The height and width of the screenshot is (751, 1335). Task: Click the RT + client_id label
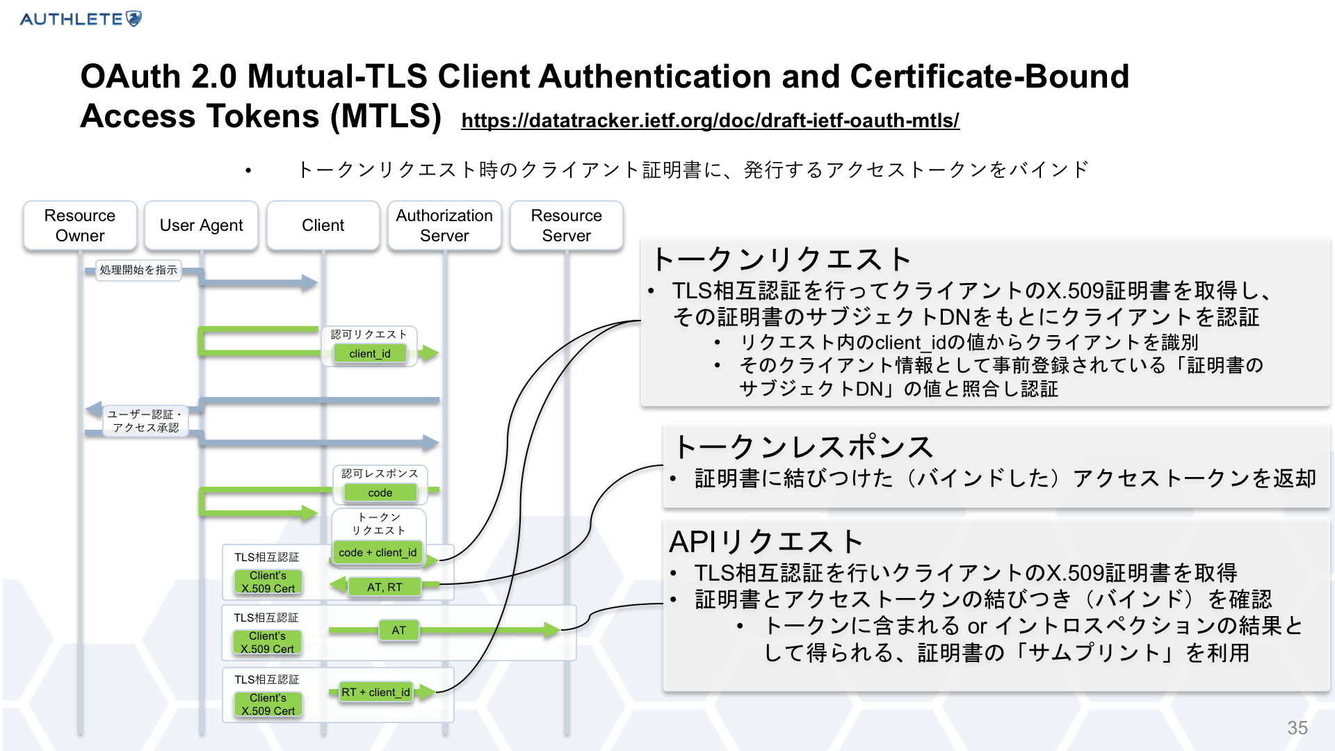click(375, 692)
